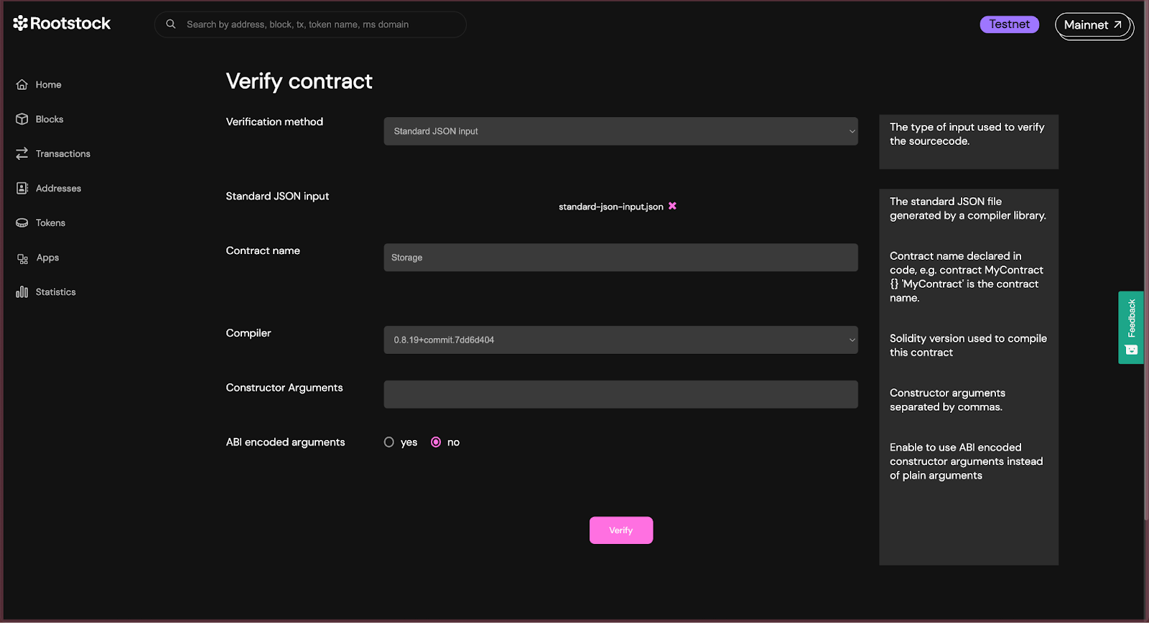Expand the Compiler version dropdown
The width and height of the screenshot is (1149, 623).
coord(620,340)
